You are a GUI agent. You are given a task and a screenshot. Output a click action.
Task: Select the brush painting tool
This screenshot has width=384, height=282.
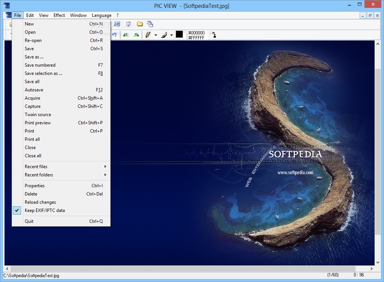[x=164, y=35]
